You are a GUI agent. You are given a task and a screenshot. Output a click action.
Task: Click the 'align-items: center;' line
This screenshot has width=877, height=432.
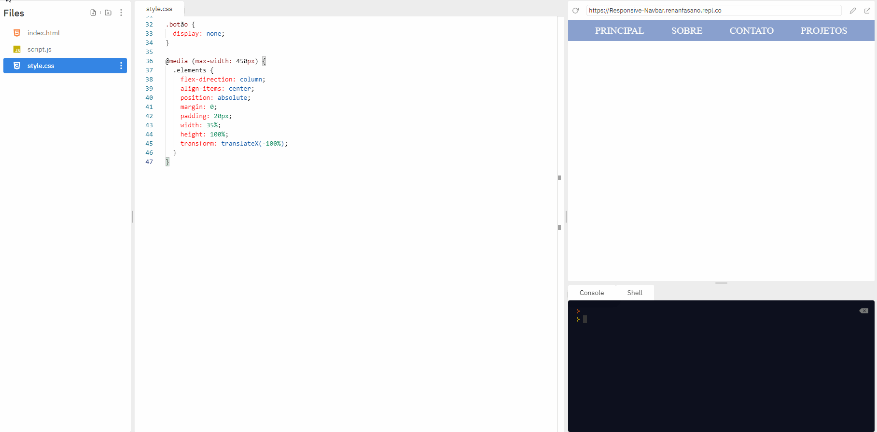(x=217, y=89)
